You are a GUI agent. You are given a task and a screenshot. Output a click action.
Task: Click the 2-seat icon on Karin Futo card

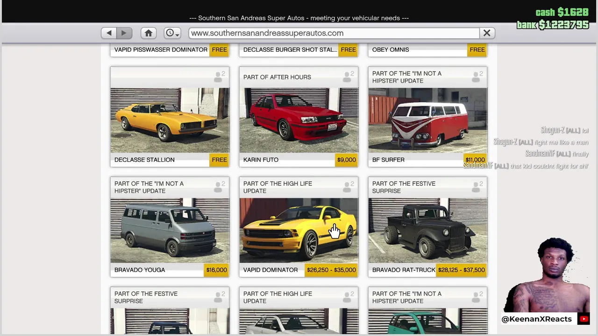tap(348, 77)
